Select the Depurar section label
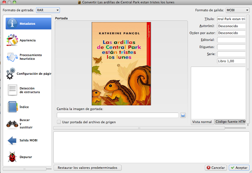The image size is (252, 173). point(26,157)
